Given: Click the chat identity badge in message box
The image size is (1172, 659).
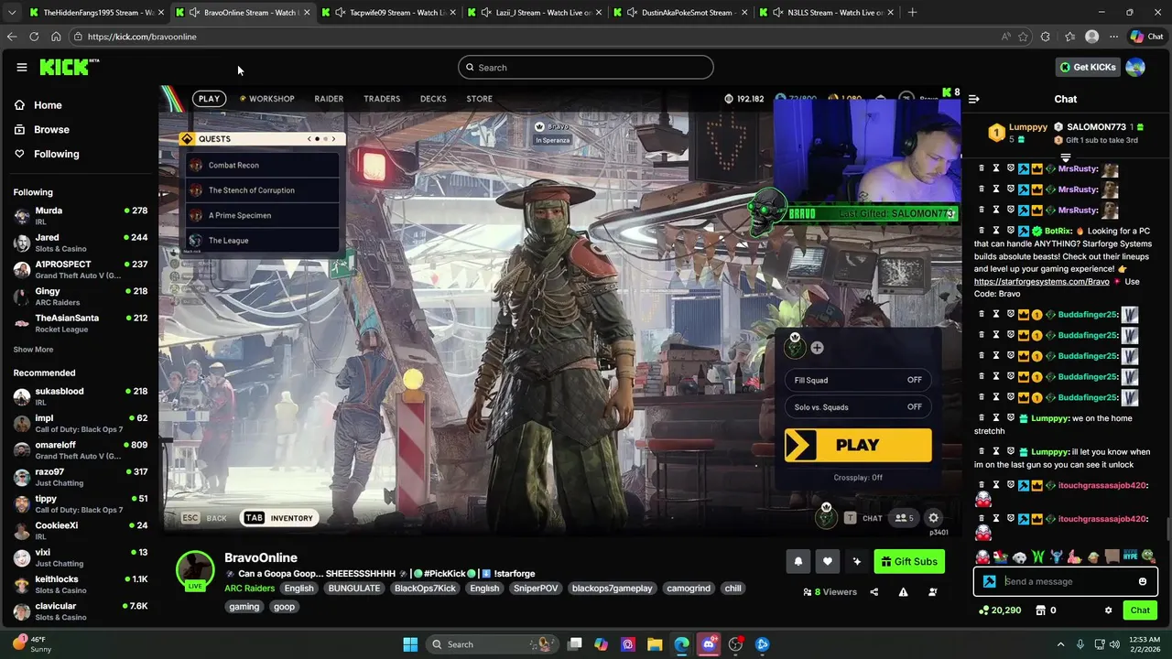Looking at the screenshot, I should [989, 581].
